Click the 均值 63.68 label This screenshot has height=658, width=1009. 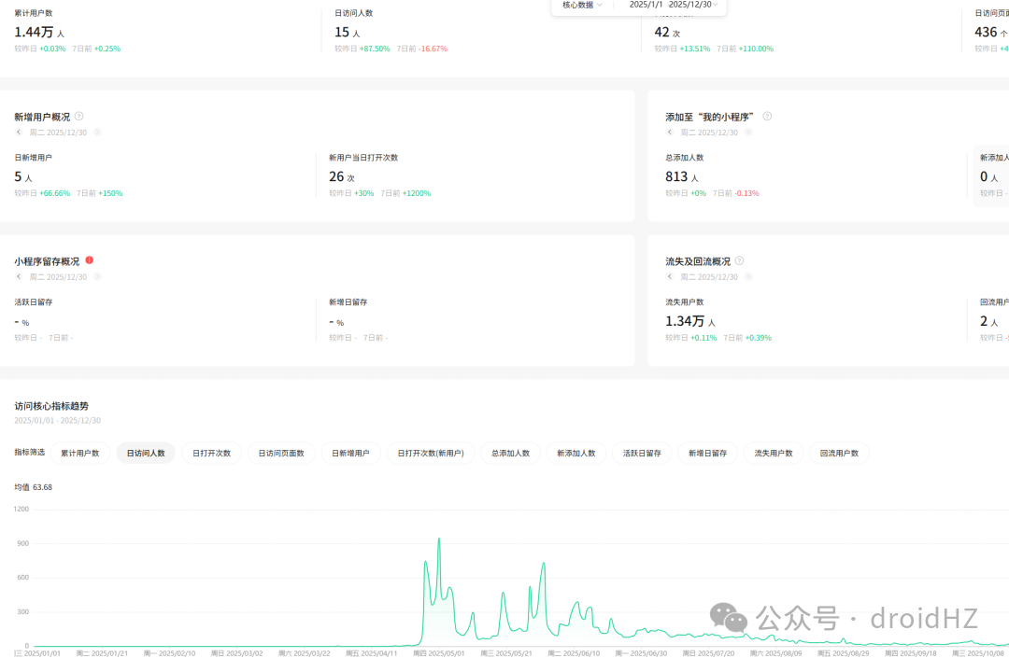point(34,487)
